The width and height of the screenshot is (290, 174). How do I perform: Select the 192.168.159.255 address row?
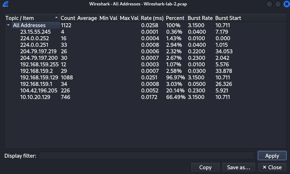[146, 65]
